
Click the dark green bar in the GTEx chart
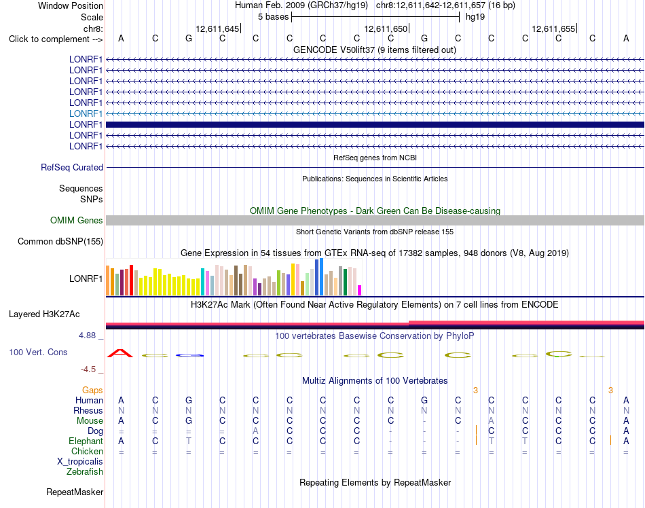pyautogui.click(x=346, y=282)
